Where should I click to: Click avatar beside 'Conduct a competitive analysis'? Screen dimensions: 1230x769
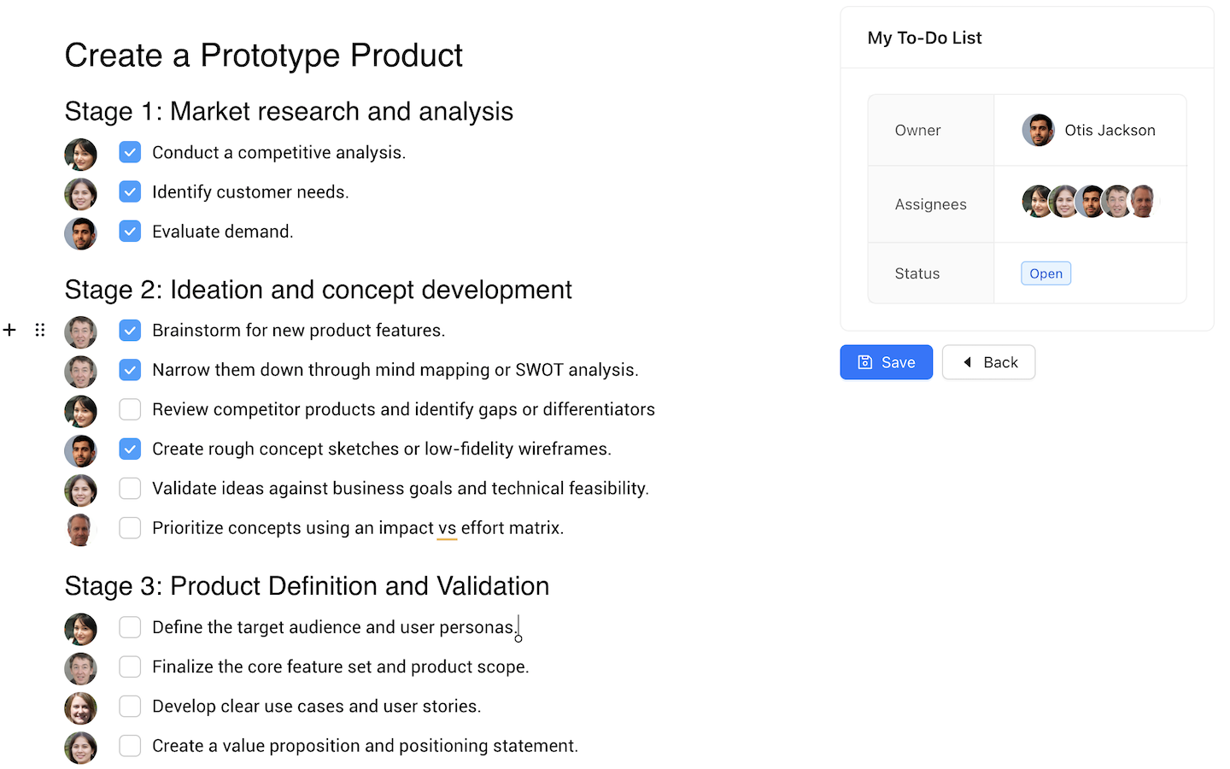point(80,155)
